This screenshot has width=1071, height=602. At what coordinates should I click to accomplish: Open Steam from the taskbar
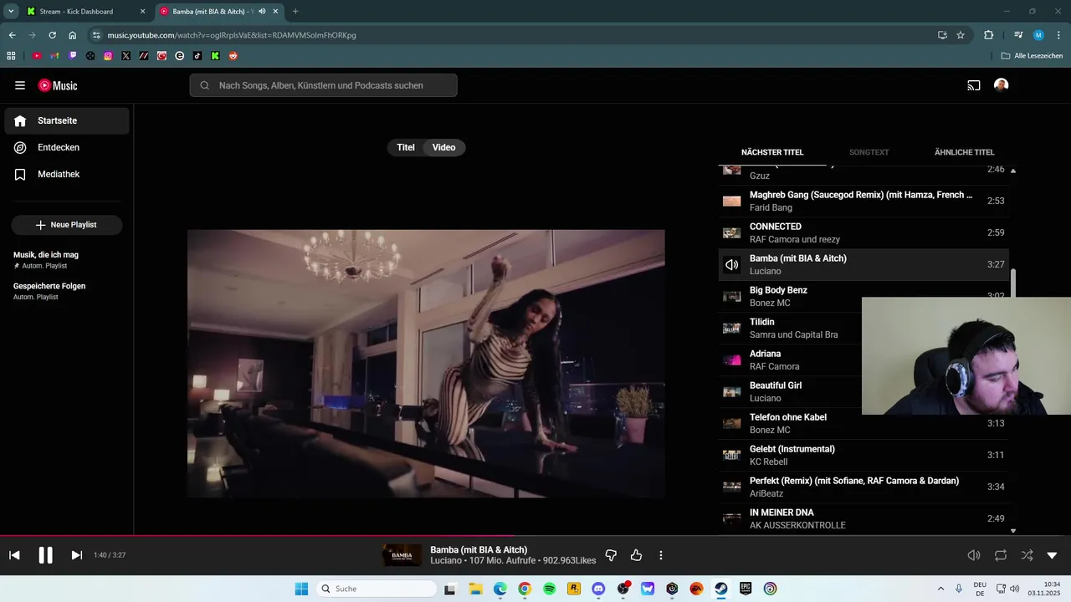point(720,589)
